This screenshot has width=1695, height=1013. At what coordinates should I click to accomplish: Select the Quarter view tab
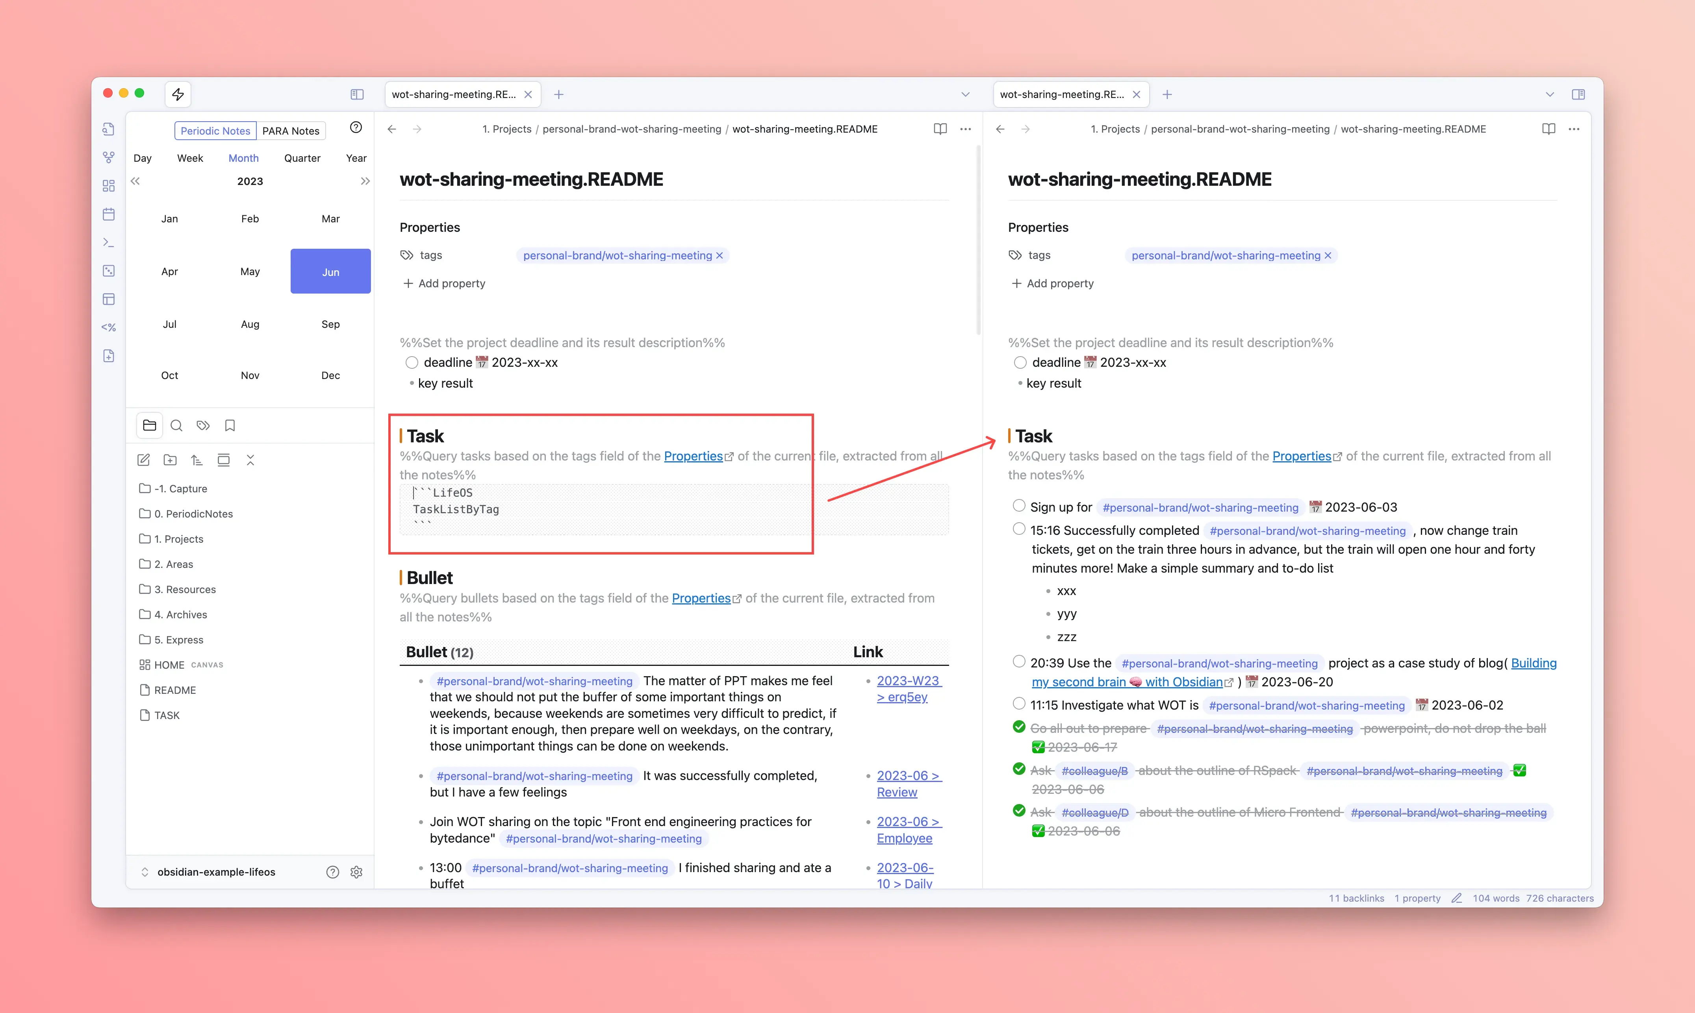point(302,158)
